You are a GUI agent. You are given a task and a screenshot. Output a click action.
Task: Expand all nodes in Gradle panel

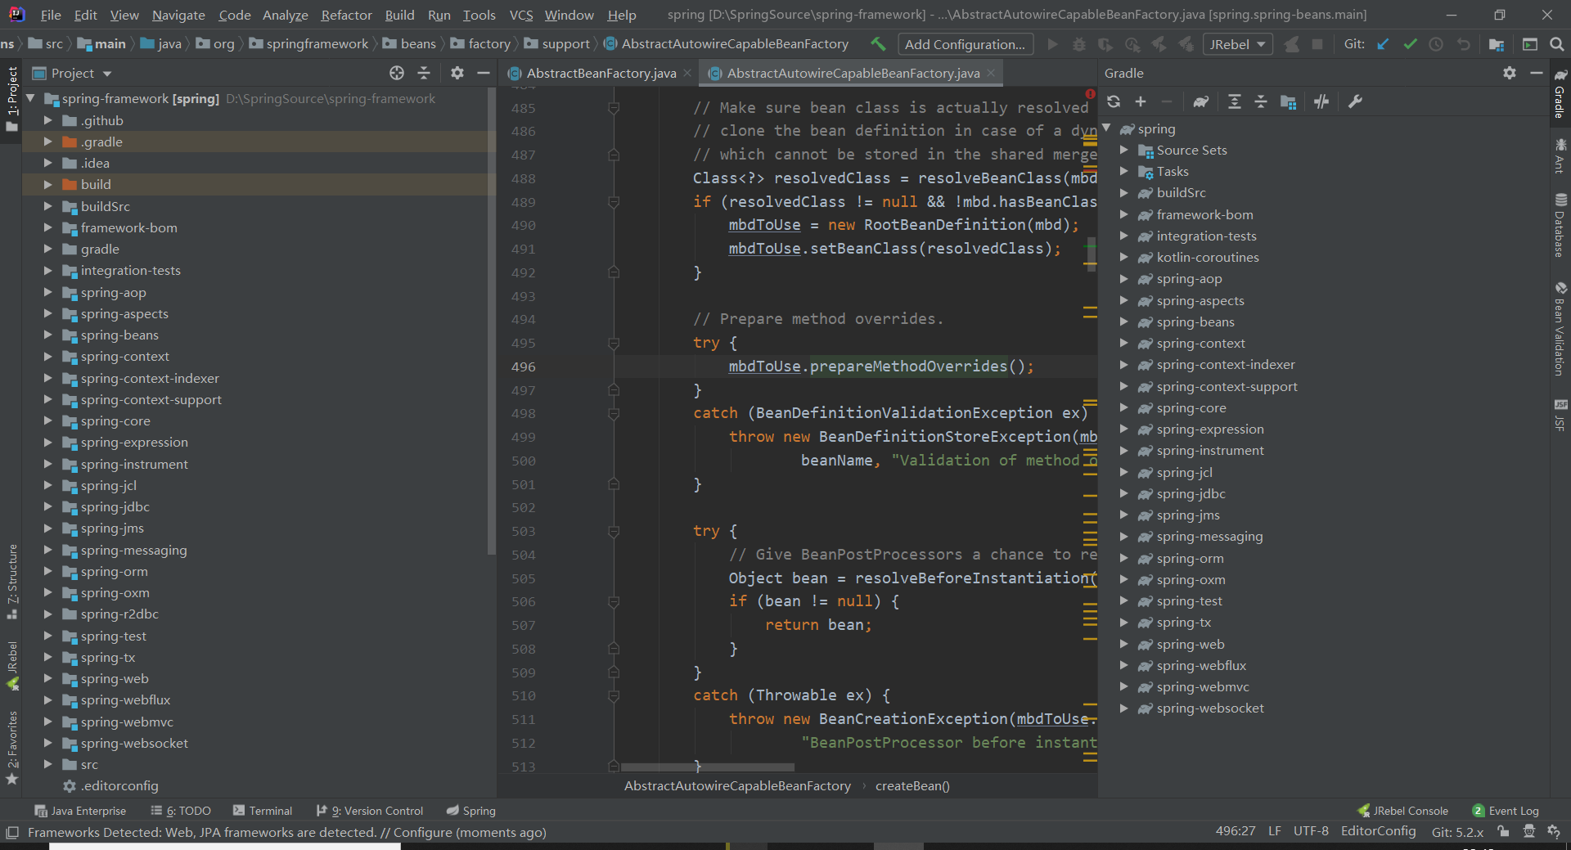click(1234, 101)
